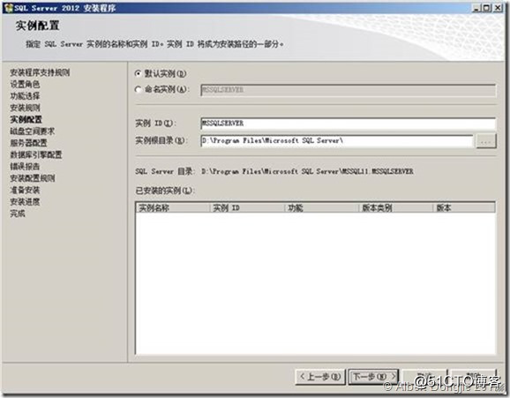
Task: Select 安装程序支持规则 in the step list
Action: [x=40, y=72]
